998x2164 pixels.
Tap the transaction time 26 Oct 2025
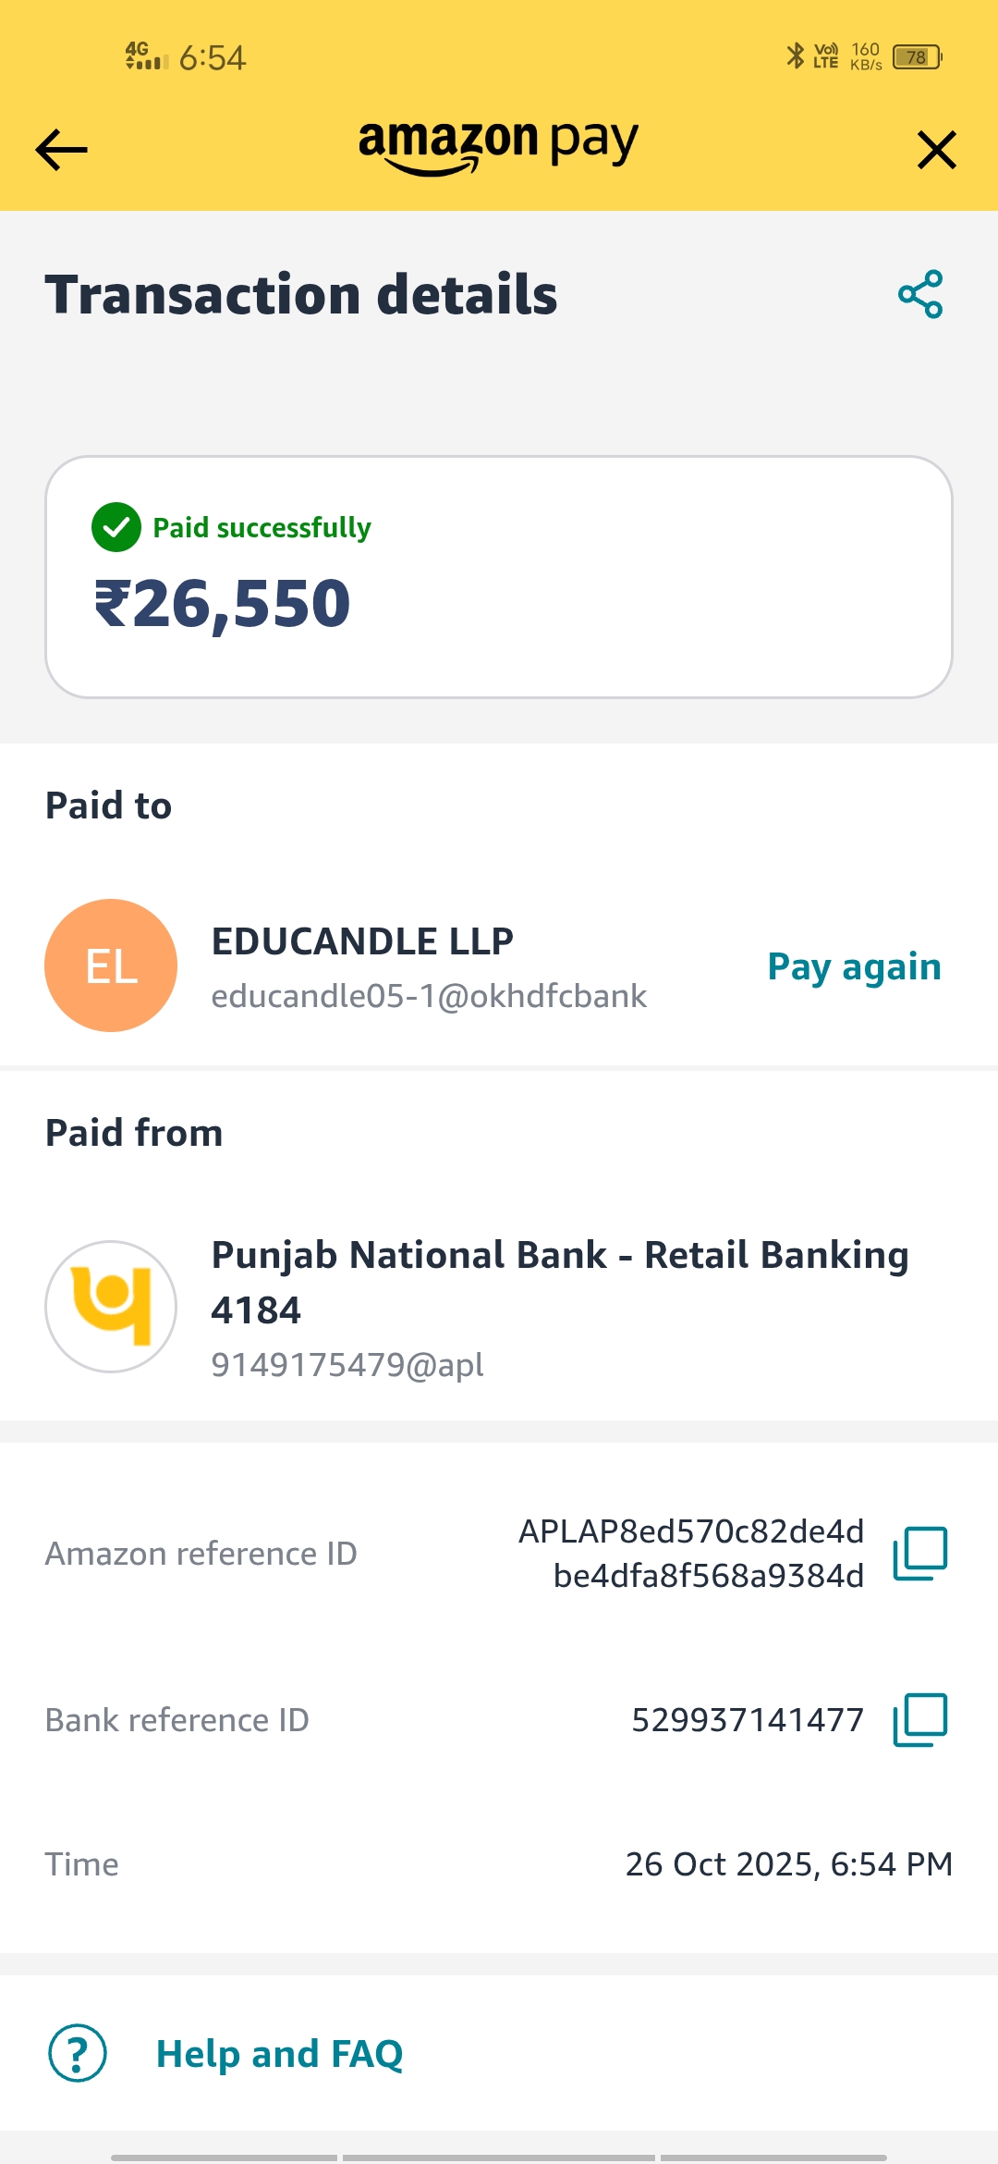coord(788,1864)
